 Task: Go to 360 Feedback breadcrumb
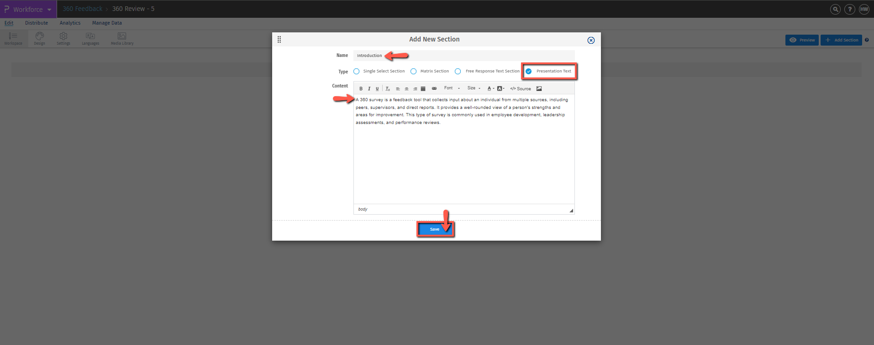click(83, 9)
